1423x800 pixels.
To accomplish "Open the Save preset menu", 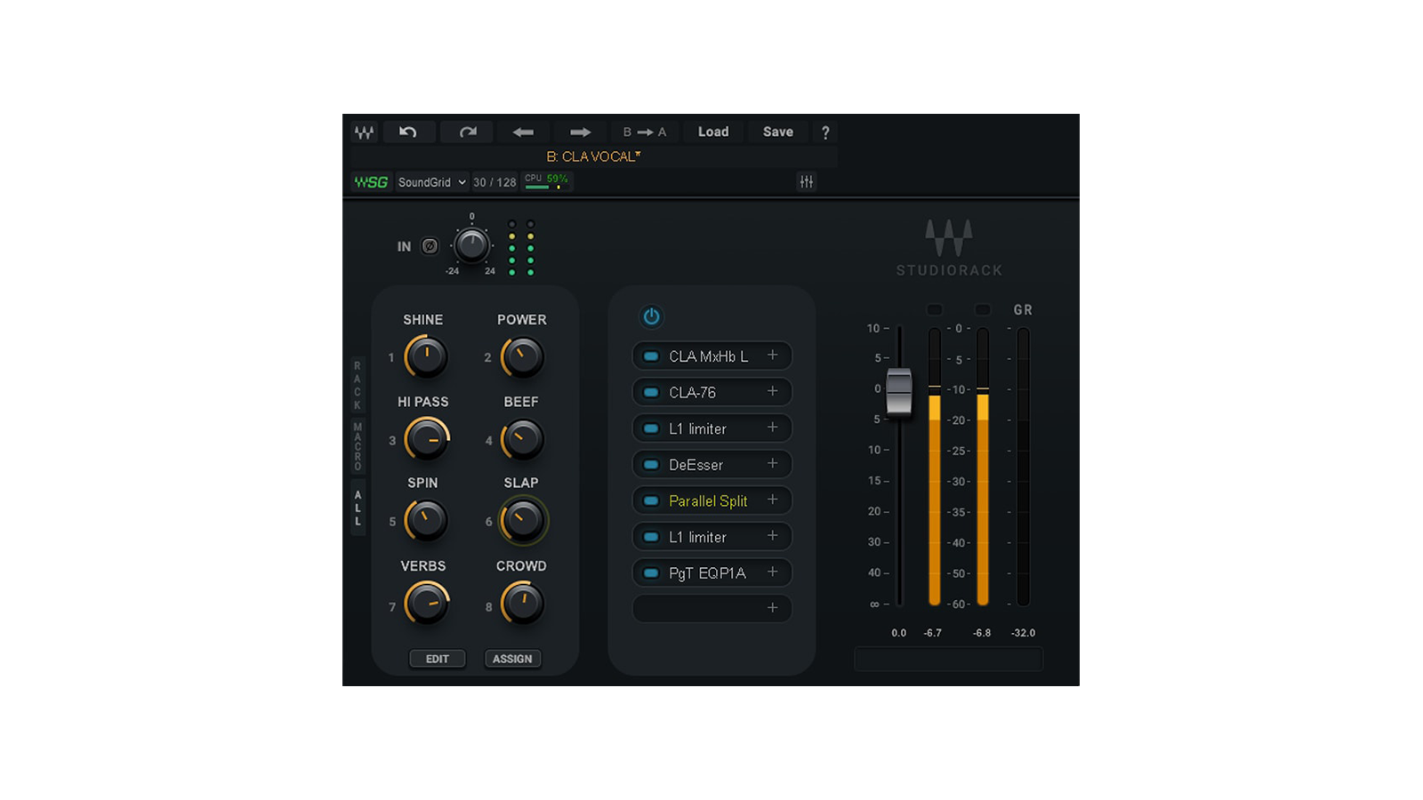I will tap(778, 132).
